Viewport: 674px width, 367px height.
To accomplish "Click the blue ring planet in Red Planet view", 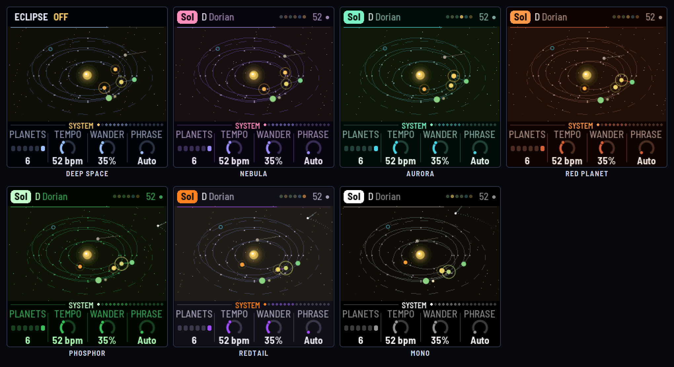I will coord(552,48).
